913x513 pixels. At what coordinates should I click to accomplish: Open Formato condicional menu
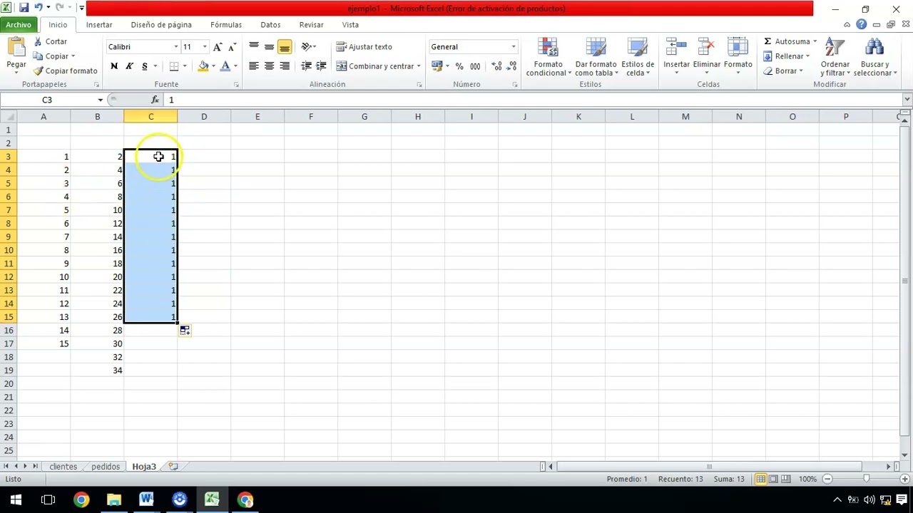tap(548, 57)
